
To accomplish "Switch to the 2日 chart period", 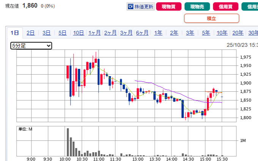I will pos(31,33).
